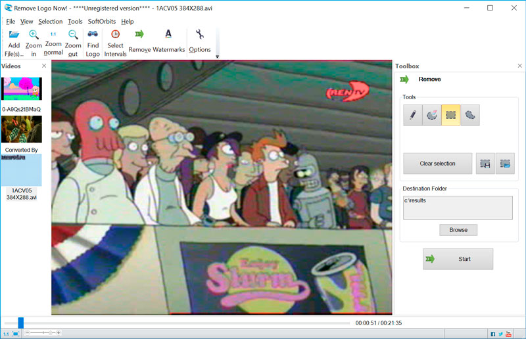Select the rectangular selection tool

point(450,115)
